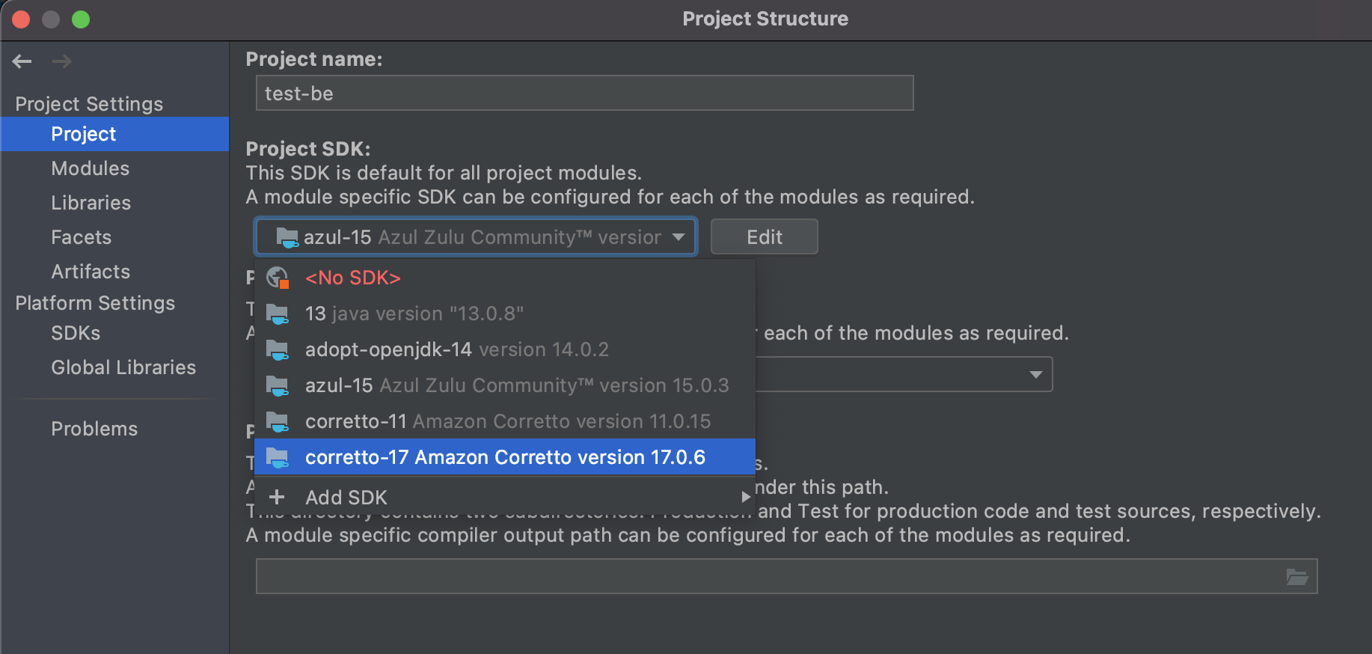
Task: Click the No SDK globe icon
Action: click(x=278, y=278)
